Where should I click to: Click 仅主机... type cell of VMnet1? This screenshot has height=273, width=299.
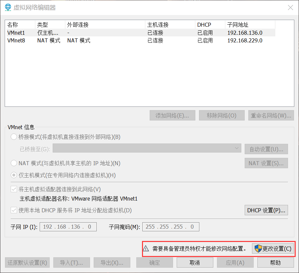tap(48, 33)
